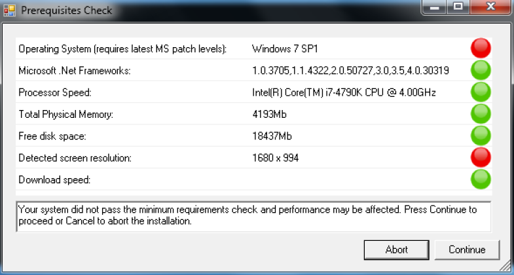Select the Windows 7 SP1 value
Viewport: 514px width, 275px height.
click(285, 49)
